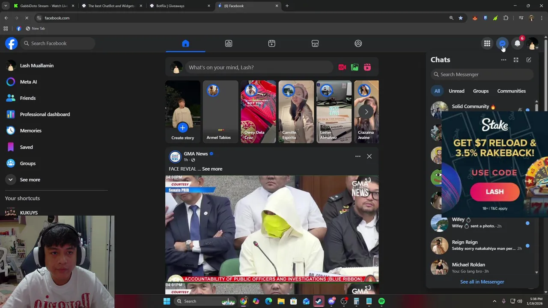Open the Ads Manager dashboard tab
The height and width of the screenshot is (308, 548).
(229, 43)
